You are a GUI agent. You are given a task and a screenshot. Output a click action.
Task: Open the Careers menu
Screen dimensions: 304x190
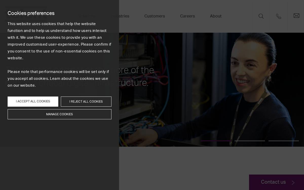(x=187, y=16)
